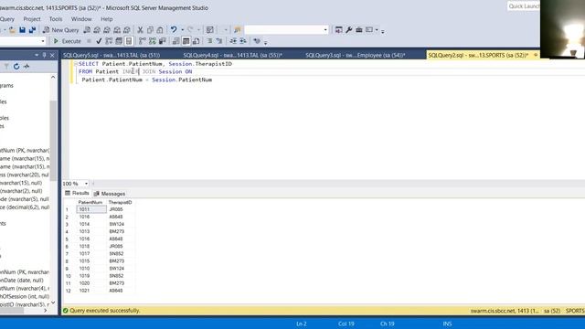The image size is (585, 329).
Task: Show the Messages results tab
Action: pos(110,194)
